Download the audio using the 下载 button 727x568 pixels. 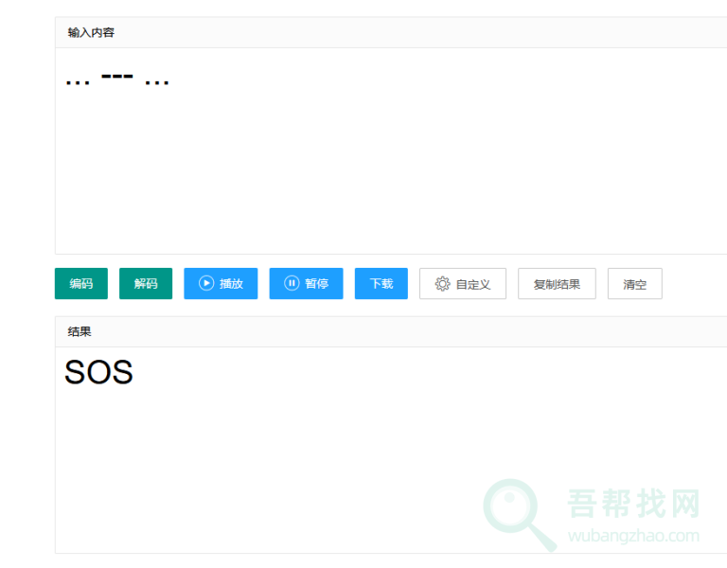coord(381,284)
